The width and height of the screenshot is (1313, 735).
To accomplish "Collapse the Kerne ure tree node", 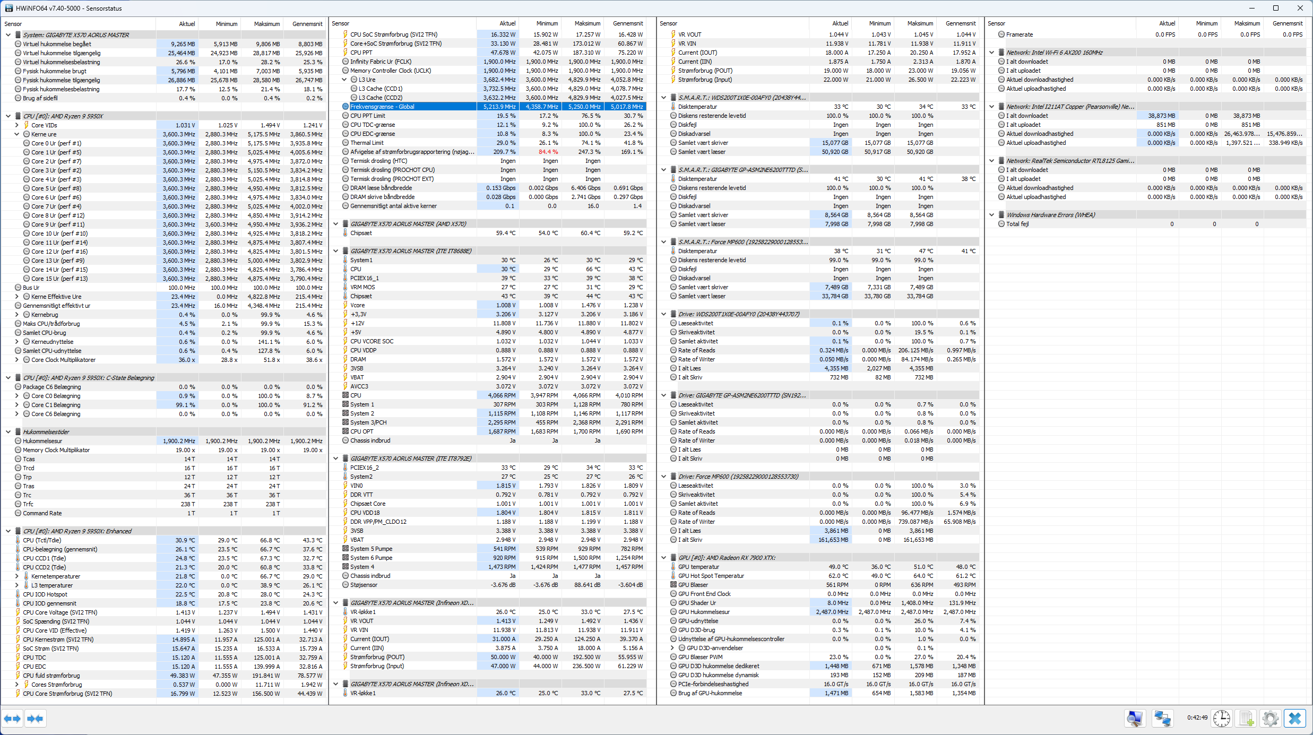I will tap(16, 134).
